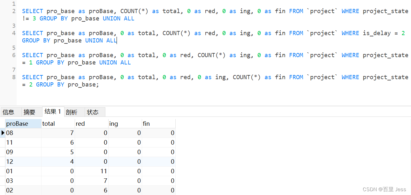Click the ing column header
The image size is (411, 195).
[125, 124]
